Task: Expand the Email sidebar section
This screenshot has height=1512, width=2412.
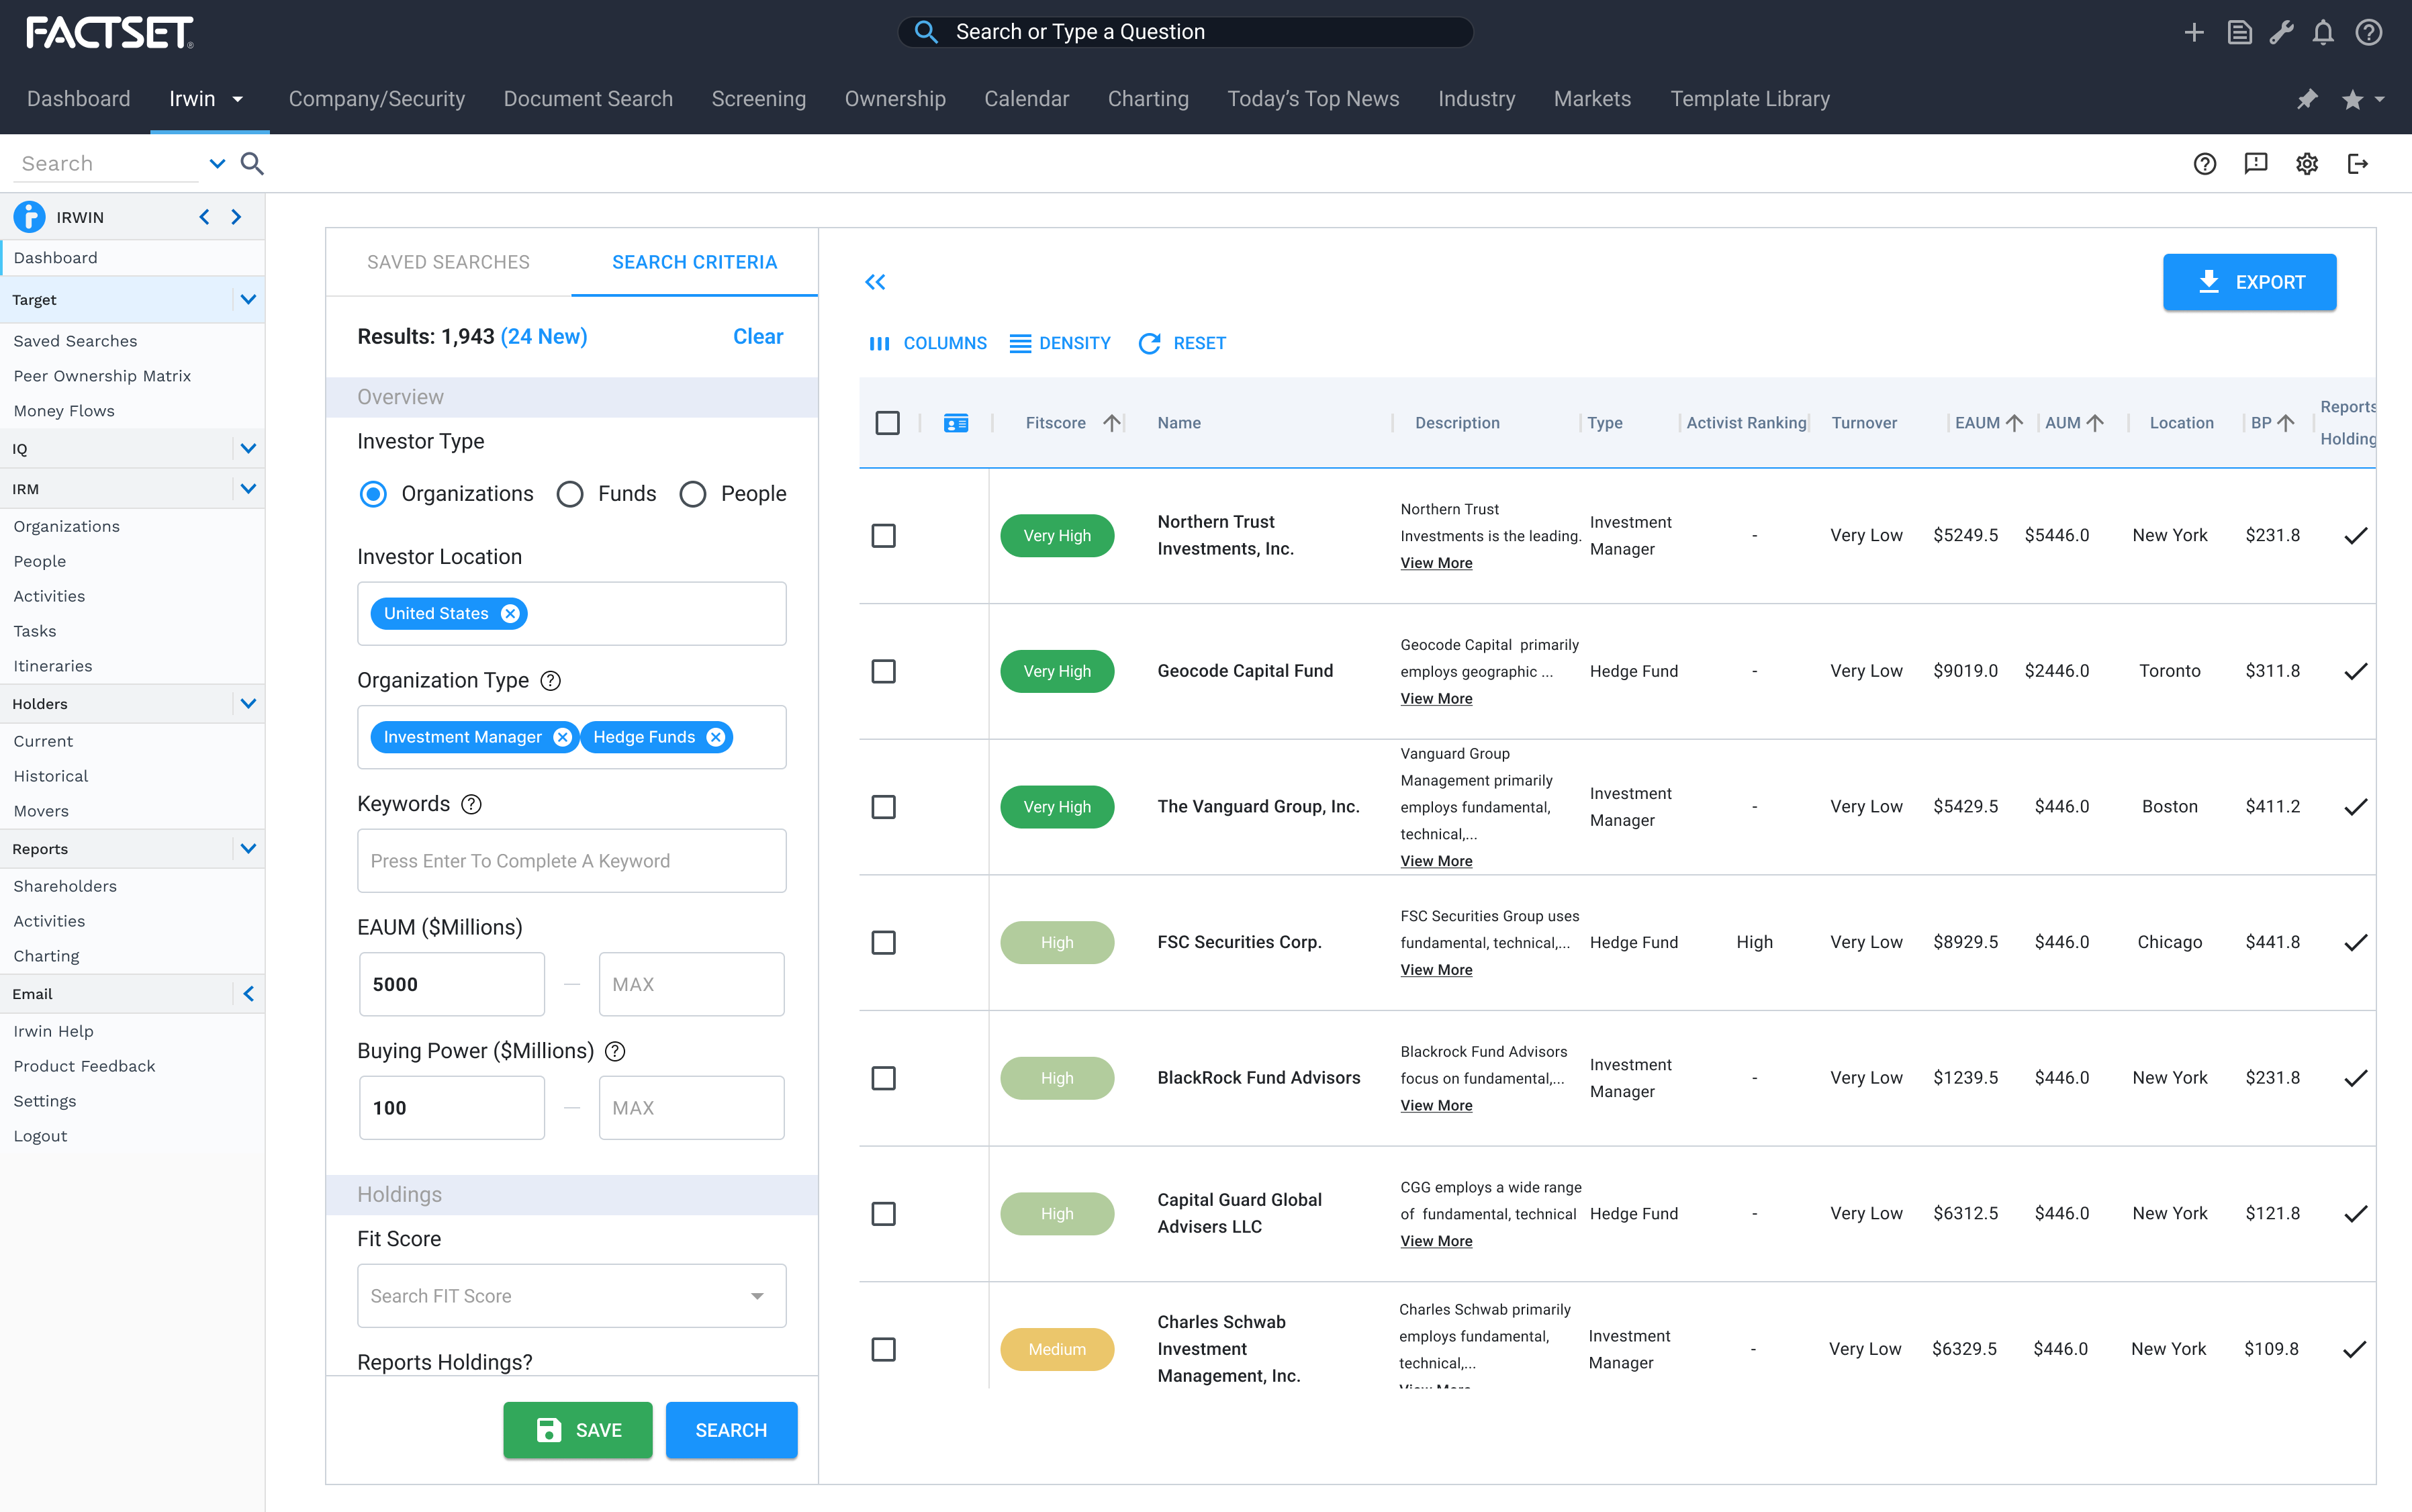Action: click(248, 993)
